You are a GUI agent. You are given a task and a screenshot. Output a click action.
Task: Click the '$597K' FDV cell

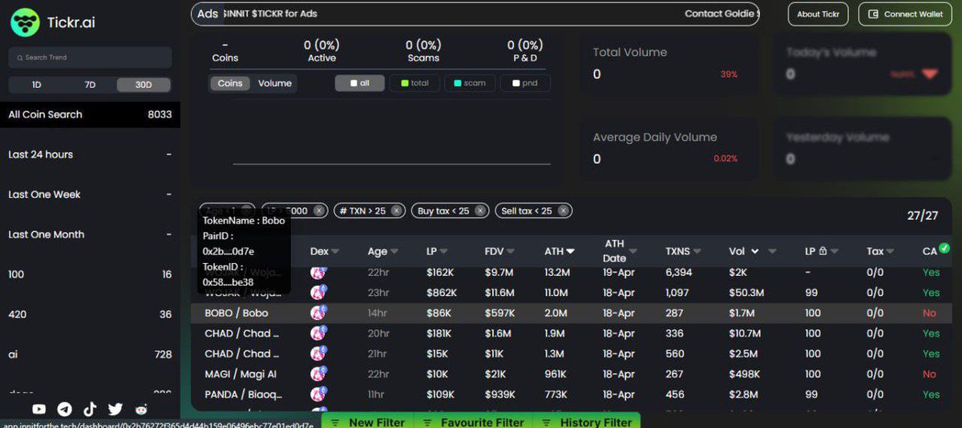tap(499, 313)
